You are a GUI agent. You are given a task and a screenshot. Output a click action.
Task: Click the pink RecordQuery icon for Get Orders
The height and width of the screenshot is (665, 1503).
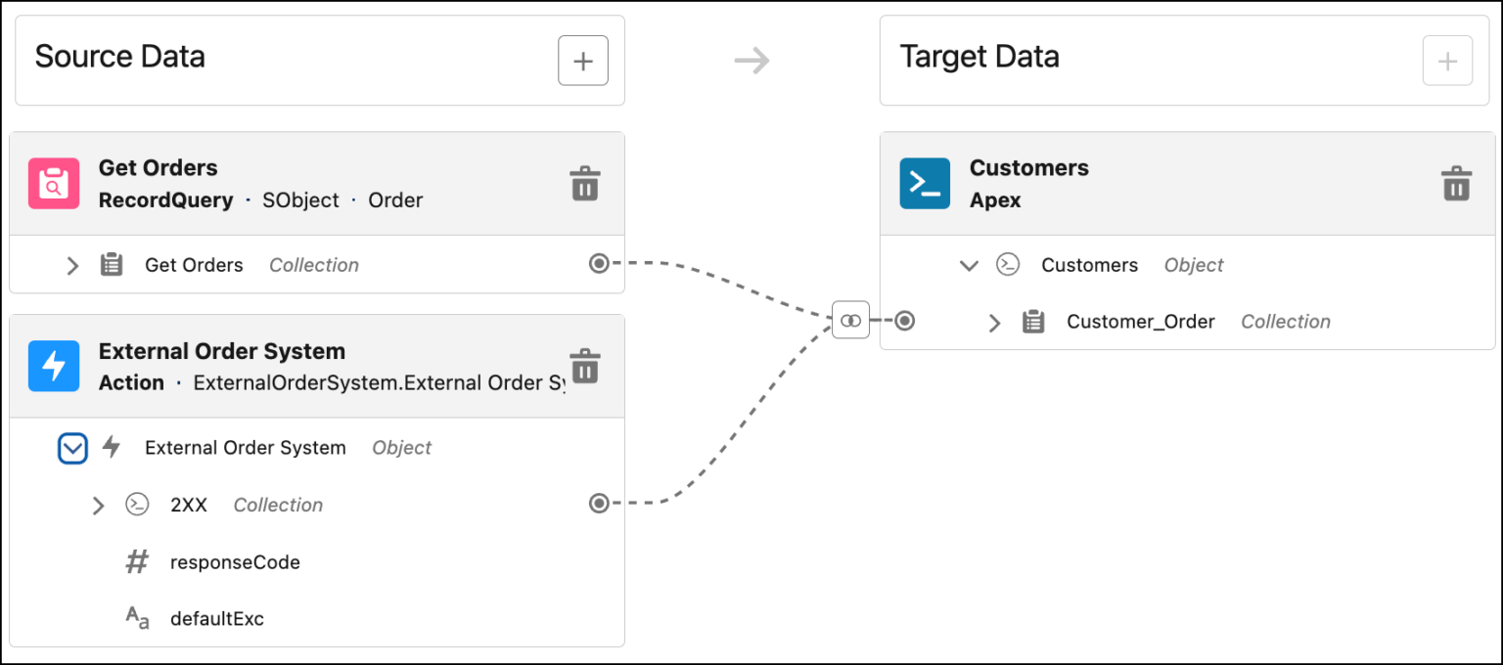54,183
